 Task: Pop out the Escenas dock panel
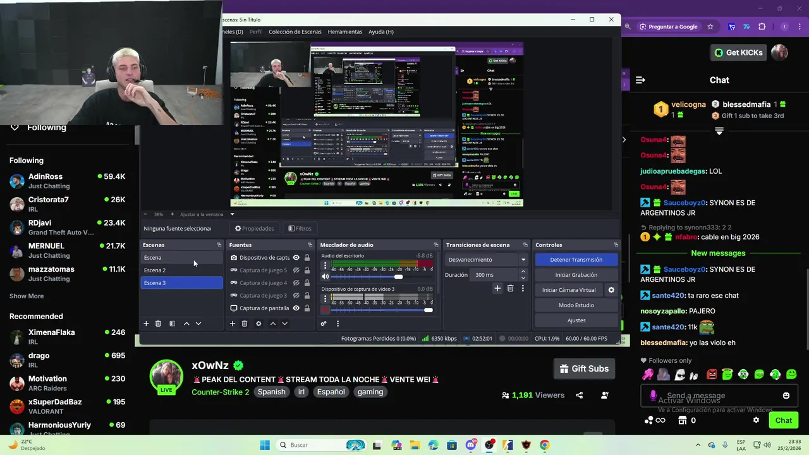tap(219, 245)
